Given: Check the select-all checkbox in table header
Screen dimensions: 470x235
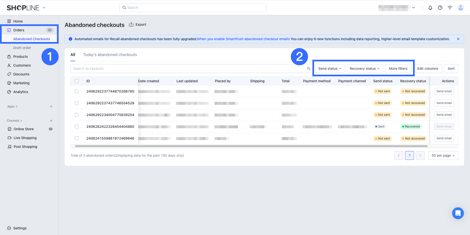Looking at the screenshot, I should coord(77,81).
